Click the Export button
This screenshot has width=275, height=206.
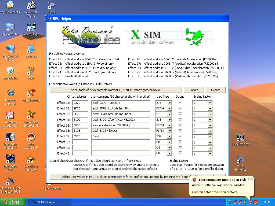[x=215, y=90]
